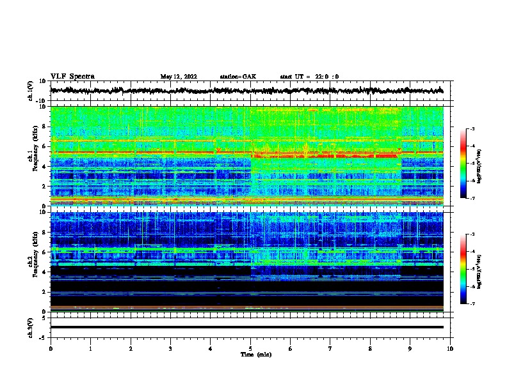Screen dimensions: 507x391
Task: Click the ch.1 colorbar log(PSD) label
Action: pyautogui.click(x=479, y=166)
